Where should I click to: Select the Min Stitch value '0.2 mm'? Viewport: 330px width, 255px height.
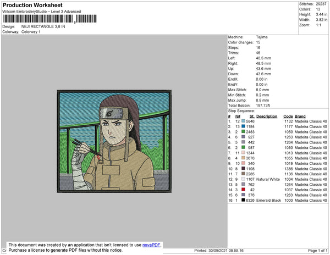point(262,95)
